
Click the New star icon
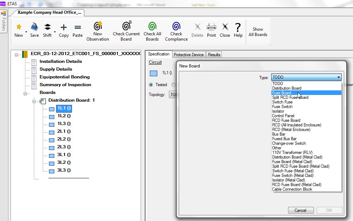(19, 27)
